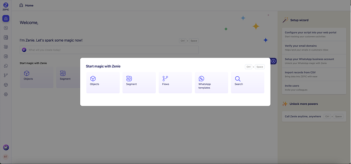
Task: Open the hexagon settings icon in the sidebar
Action: point(6,94)
